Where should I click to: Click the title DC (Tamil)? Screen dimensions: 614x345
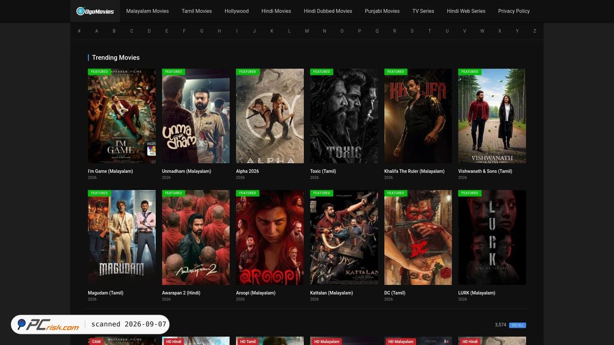pyautogui.click(x=395, y=293)
